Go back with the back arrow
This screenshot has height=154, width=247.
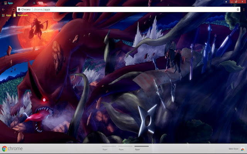tap(3, 9)
